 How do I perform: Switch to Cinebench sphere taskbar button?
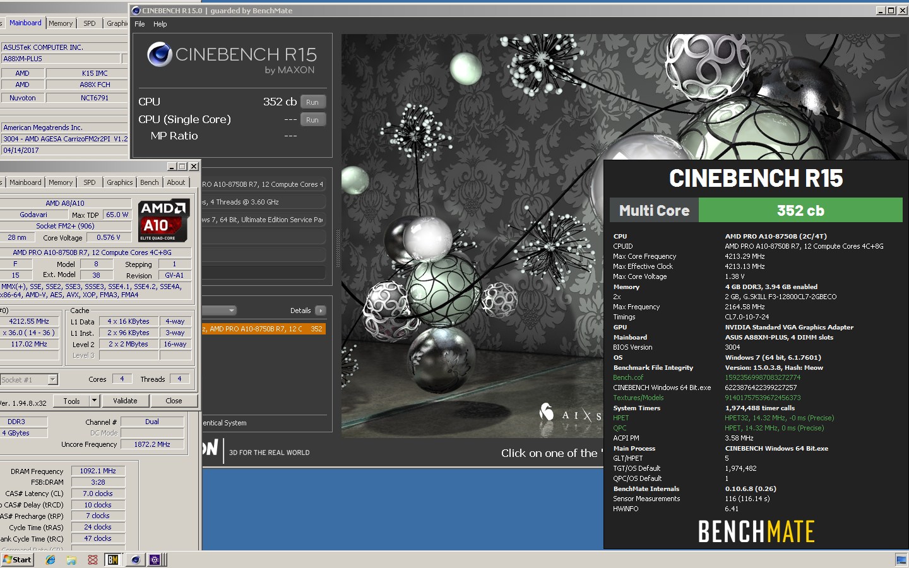[x=135, y=560]
